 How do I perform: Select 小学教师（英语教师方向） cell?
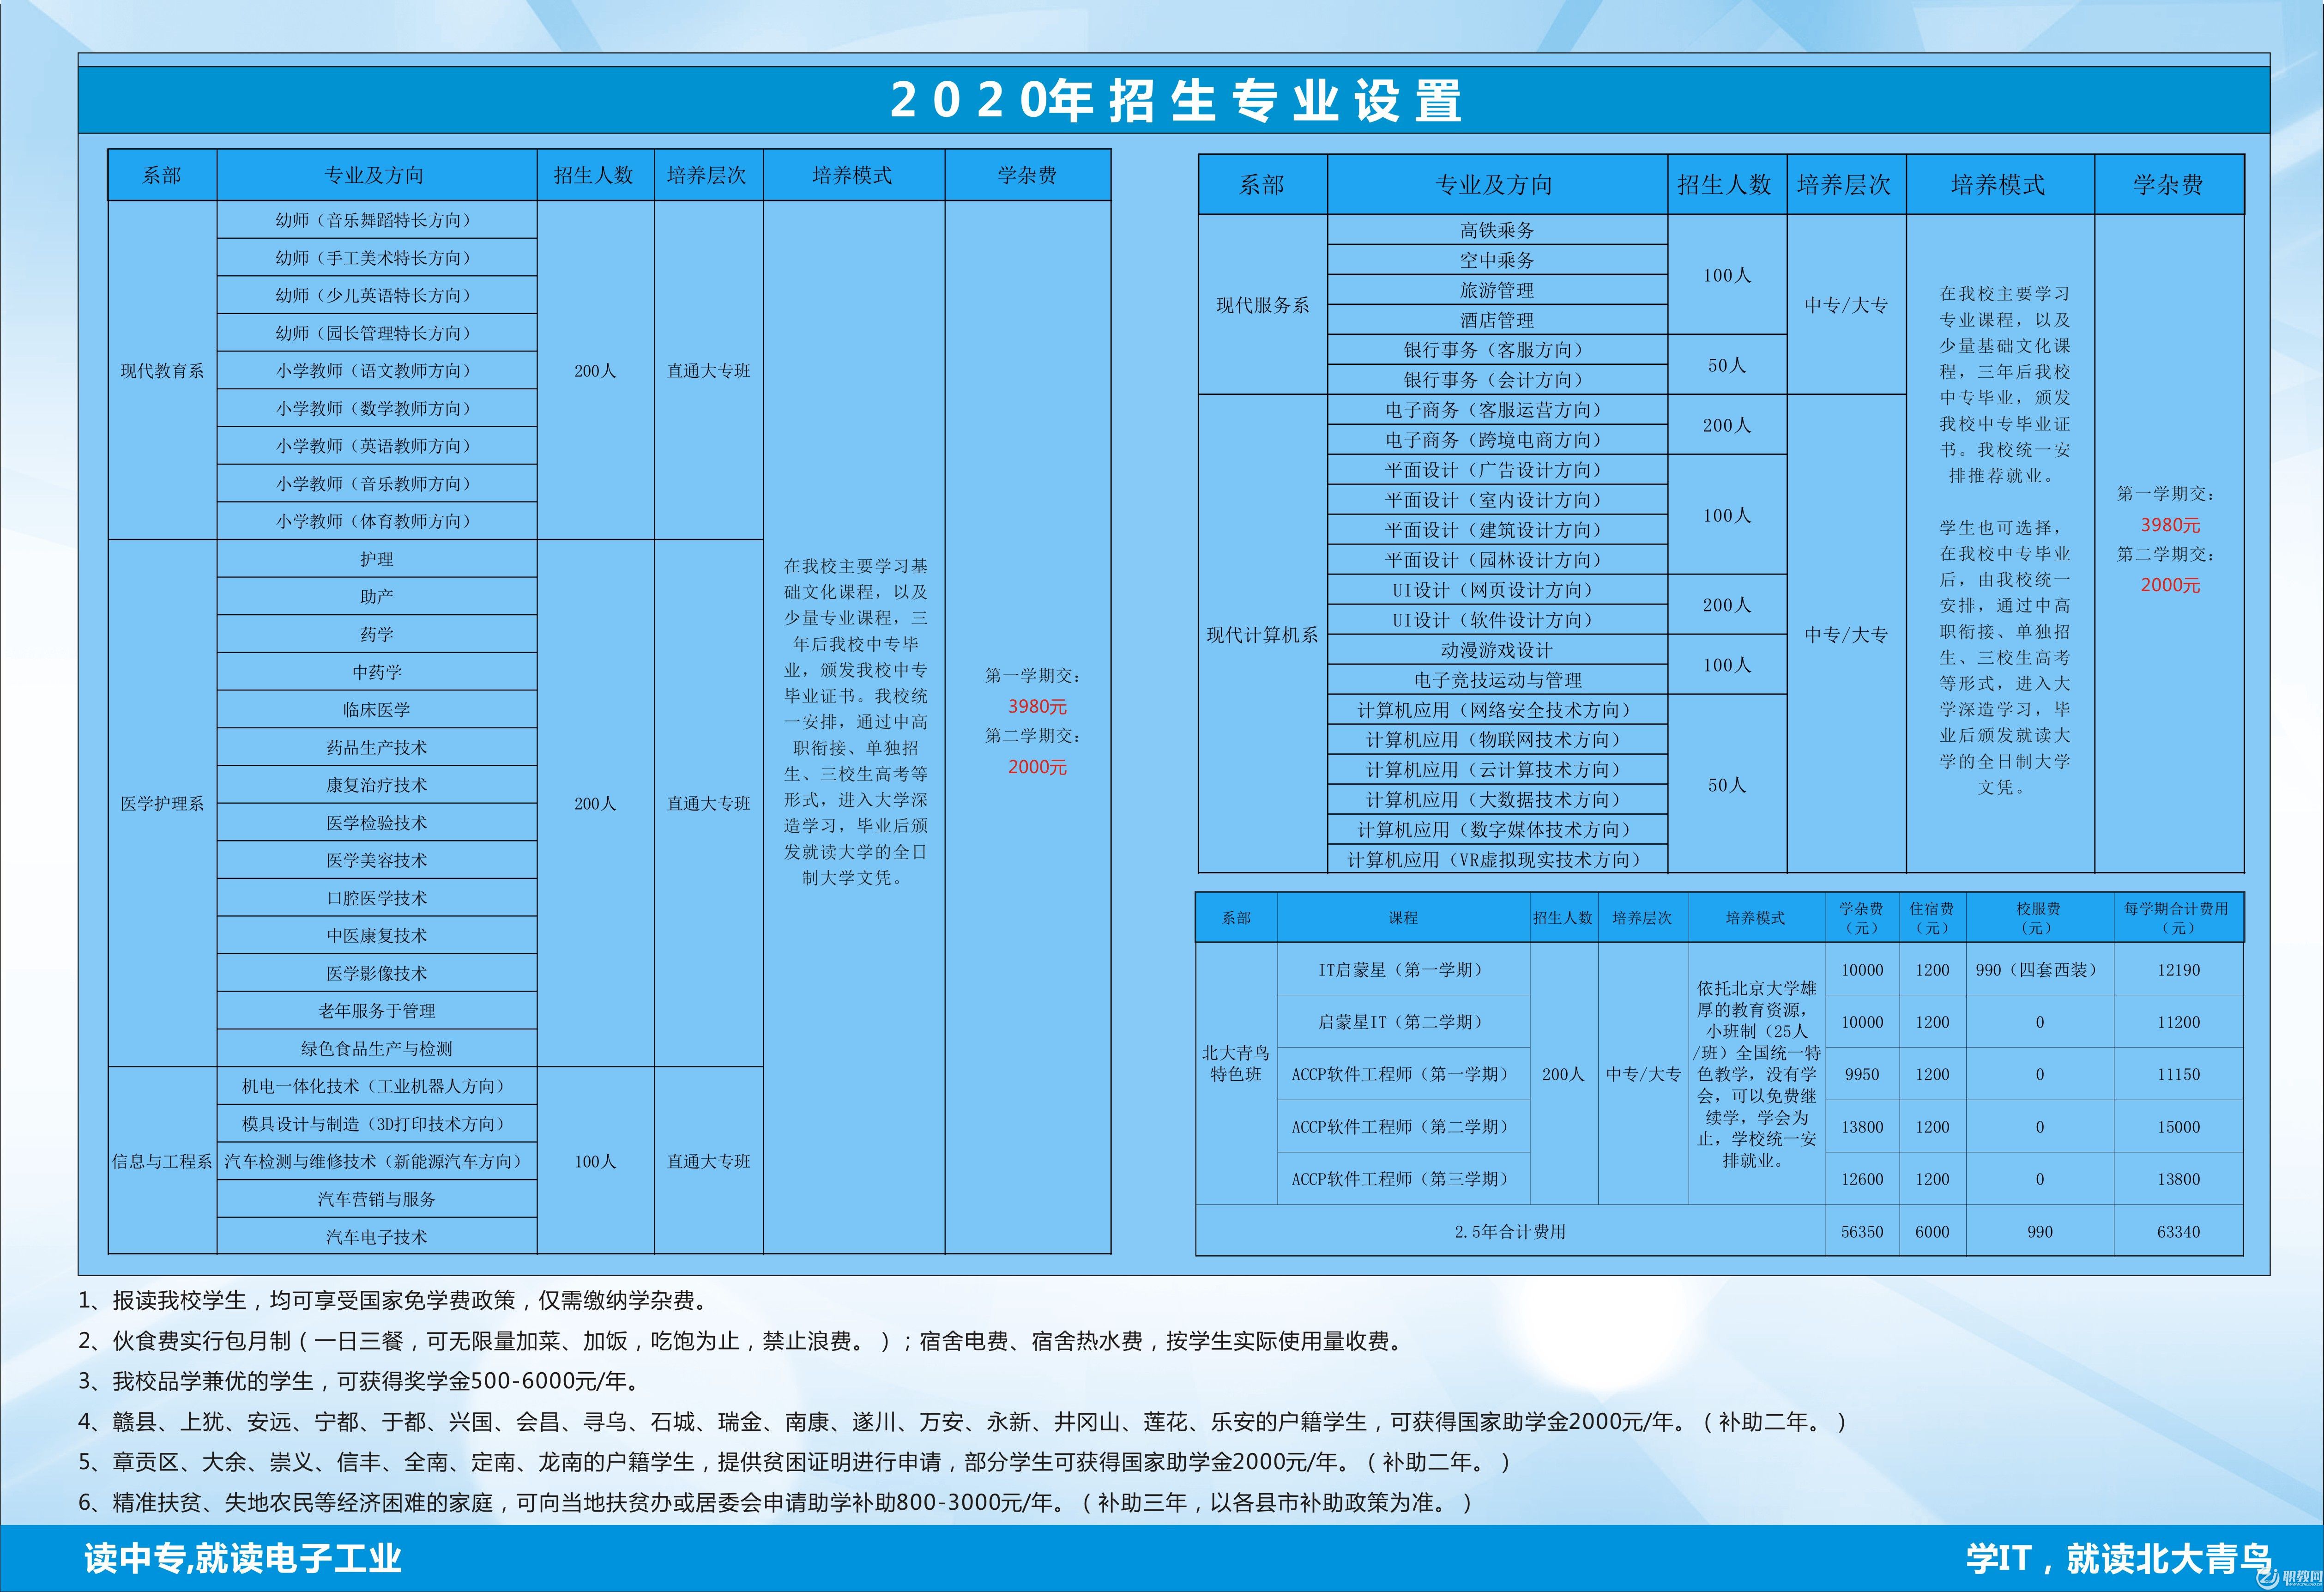377,446
